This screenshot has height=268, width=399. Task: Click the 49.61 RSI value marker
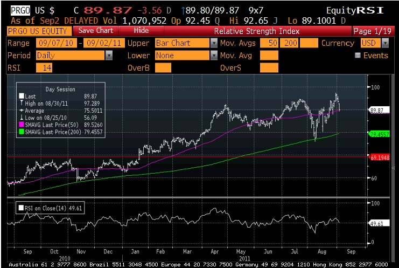click(379, 224)
